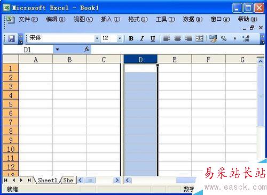Toggle bold formatting
The width and height of the screenshot is (267, 195).
click(x=131, y=38)
